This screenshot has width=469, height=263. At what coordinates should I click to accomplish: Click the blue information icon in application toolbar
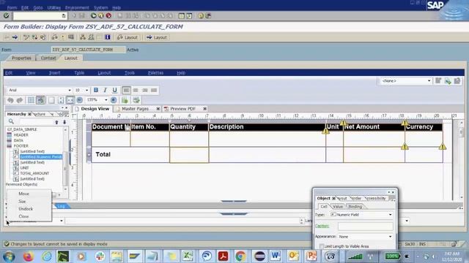(108, 37)
